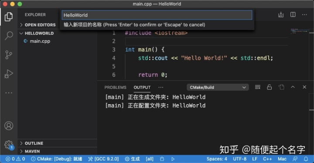
Task: Focus the project name input field
Action: (x=157, y=15)
